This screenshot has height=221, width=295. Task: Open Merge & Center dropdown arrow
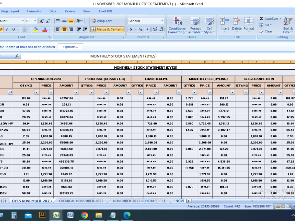123,29
